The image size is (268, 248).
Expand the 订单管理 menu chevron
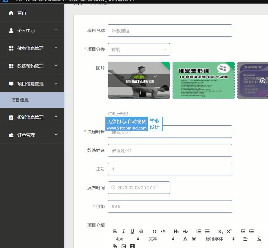click(x=56, y=134)
